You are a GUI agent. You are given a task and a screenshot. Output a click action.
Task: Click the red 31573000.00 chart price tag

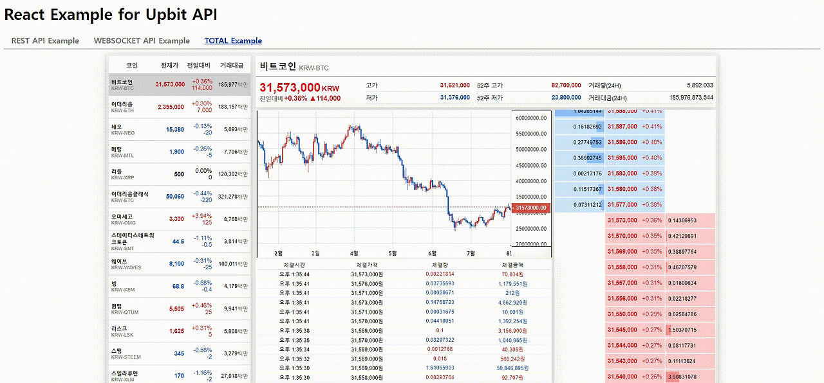coord(531,208)
